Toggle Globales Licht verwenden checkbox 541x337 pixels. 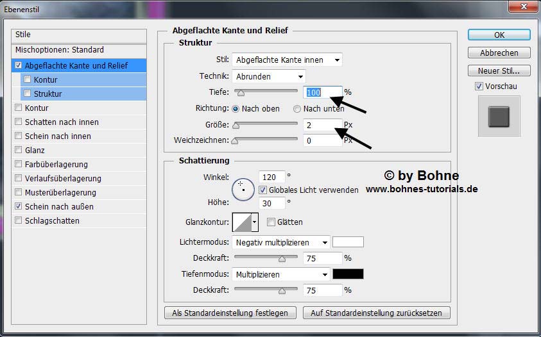click(262, 190)
